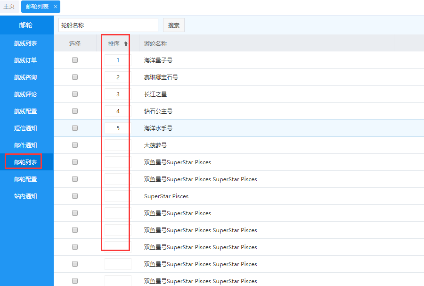The image size is (424, 286).
Task: Close the 邮轮列表 tab
Action: pyautogui.click(x=55, y=7)
